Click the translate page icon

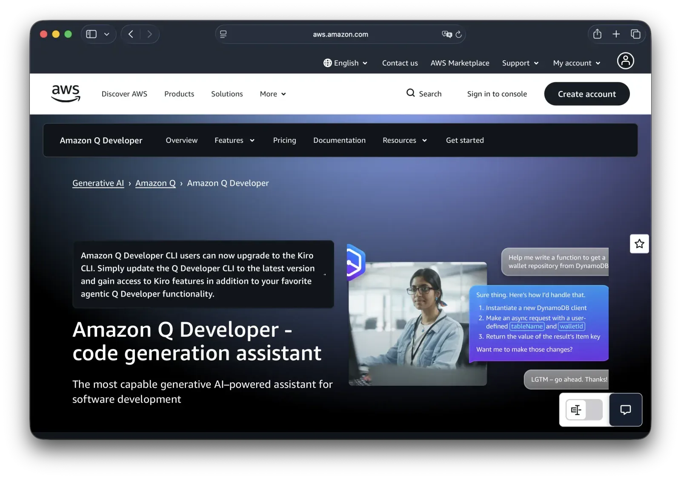[446, 34]
